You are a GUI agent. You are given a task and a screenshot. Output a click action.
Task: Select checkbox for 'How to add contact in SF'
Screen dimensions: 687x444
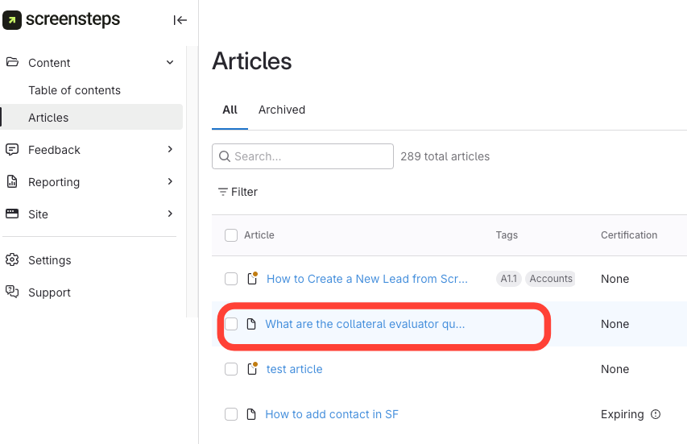[x=231, y=414]
